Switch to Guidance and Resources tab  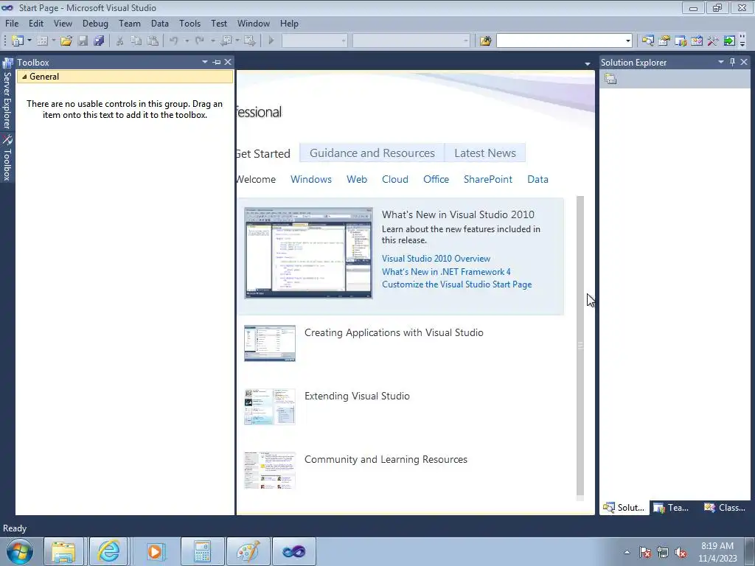(372, 153)
